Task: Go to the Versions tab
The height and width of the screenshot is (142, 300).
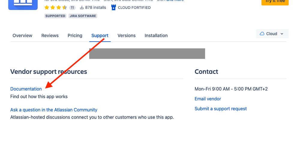Action: pyautogui.click(x=126, y=35)
